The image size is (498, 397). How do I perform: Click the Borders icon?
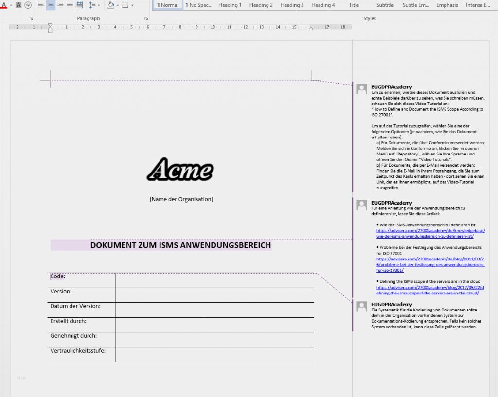pyautogui.click(x=125, y=5)
